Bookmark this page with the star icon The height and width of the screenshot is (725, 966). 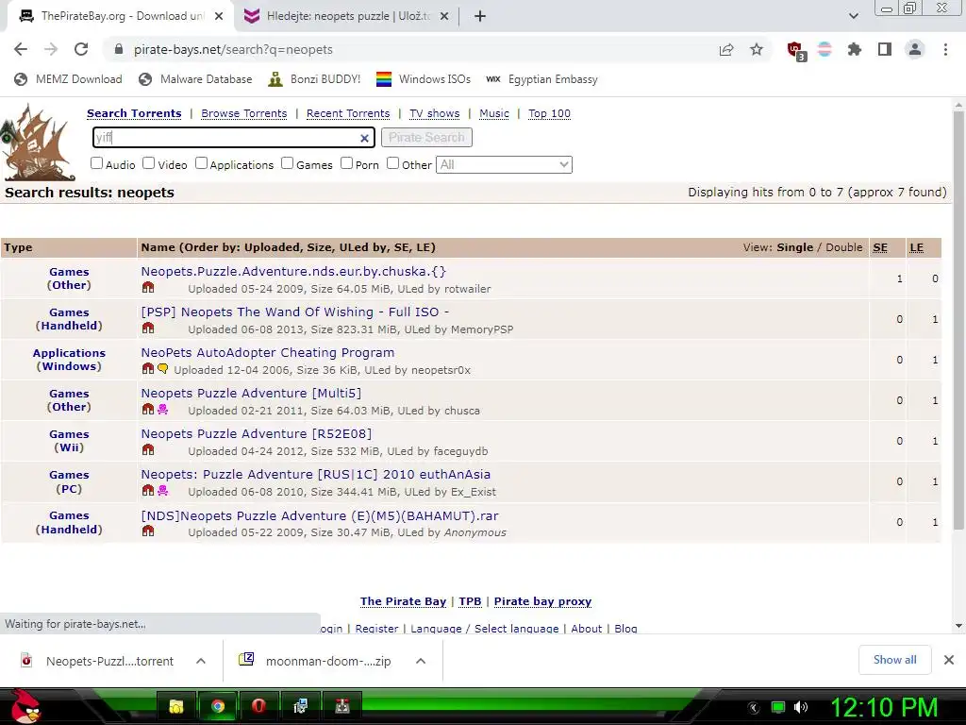click(x=757, y=49)
